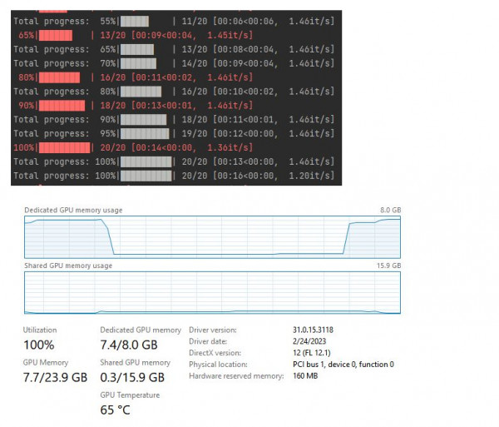The width and height of the screenshot is (499, 427).
Task: Click the red 100% progress bar
Action: [x=64, y=147]
